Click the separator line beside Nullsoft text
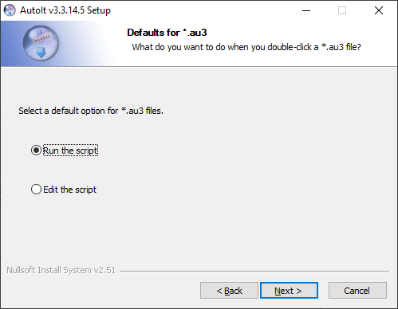The width and height of the screenshot is (398, 309). pyautogui.click(x=254, y=271)
